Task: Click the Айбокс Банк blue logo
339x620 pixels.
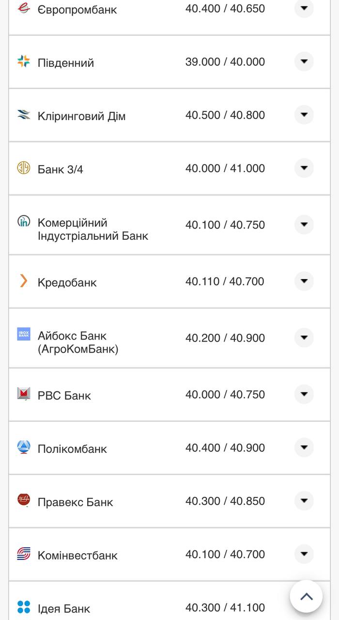Action: click(x=24, y=334)
